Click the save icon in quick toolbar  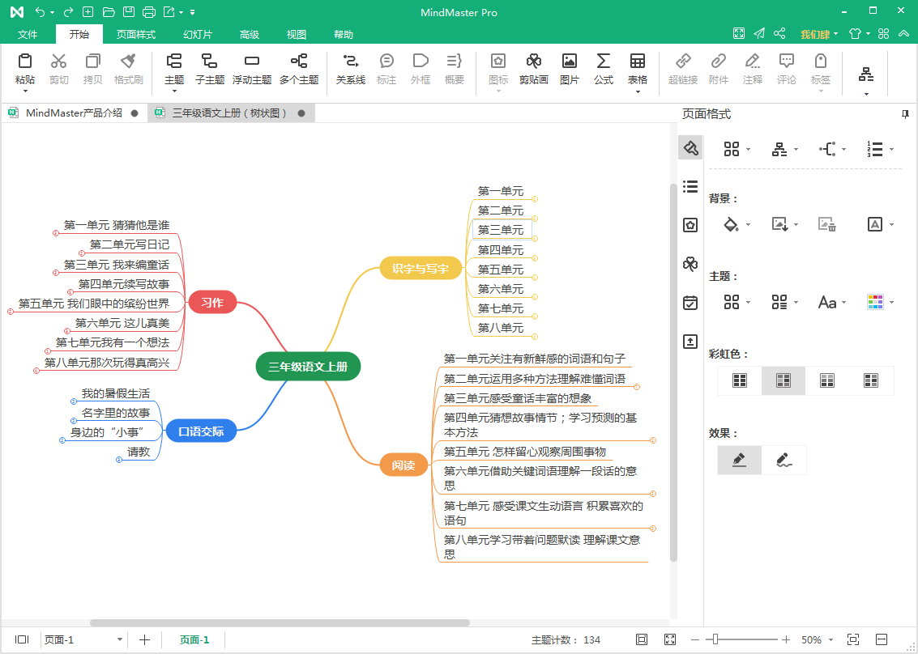[129, 11]
